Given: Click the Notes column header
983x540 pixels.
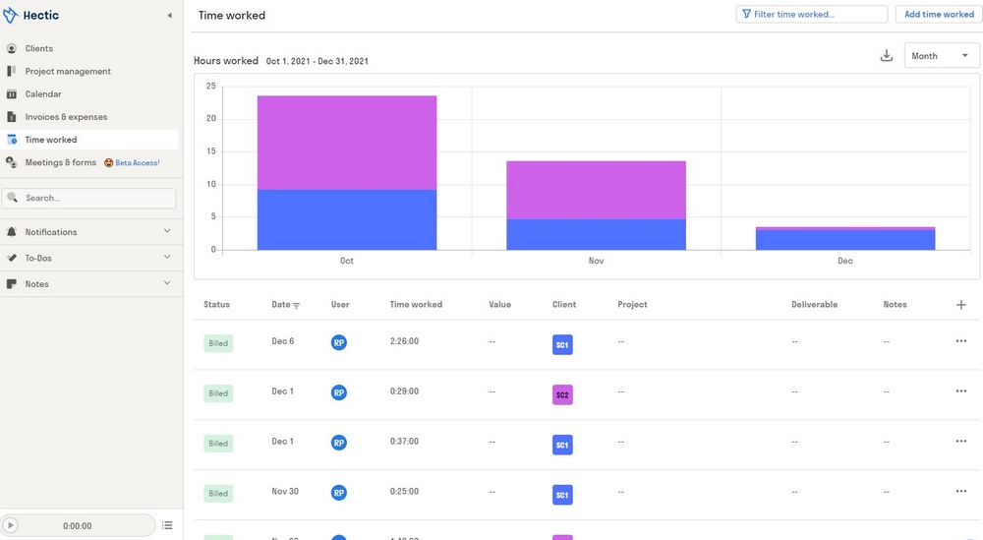Looking at the screenshot, I should [x=895, y=305].
